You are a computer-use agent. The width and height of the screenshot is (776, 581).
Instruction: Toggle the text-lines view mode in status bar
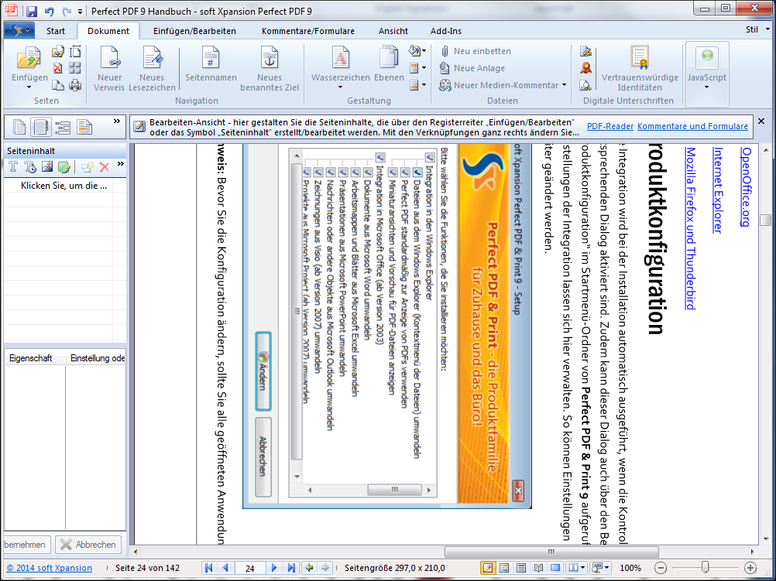(x=521, y=568)
